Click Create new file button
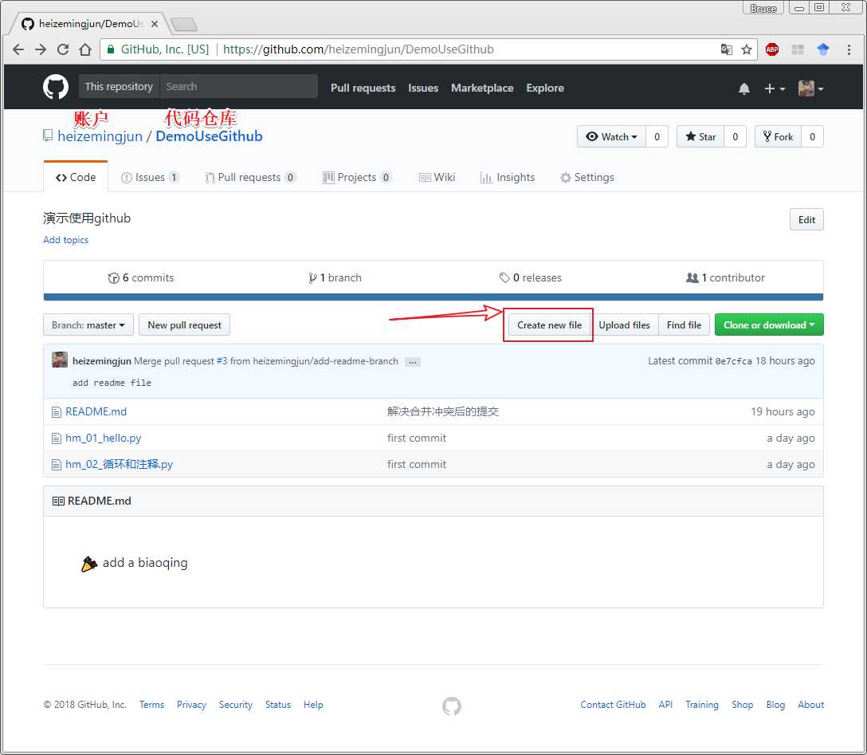This screenshot has height=755, width=867. coord(550,324)
